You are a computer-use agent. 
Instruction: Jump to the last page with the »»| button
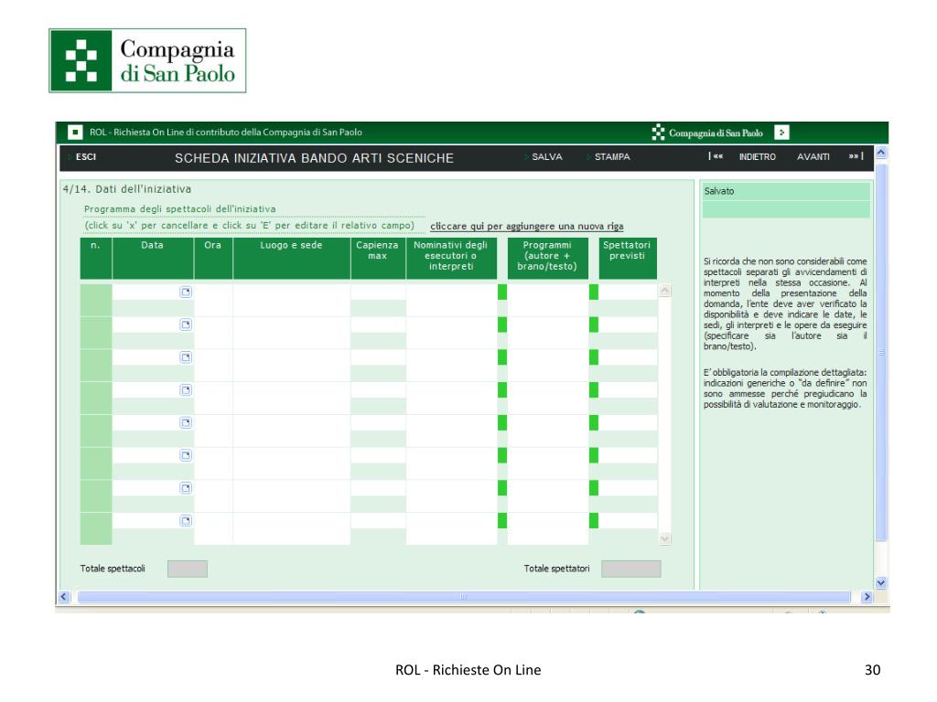coord(856,156)
